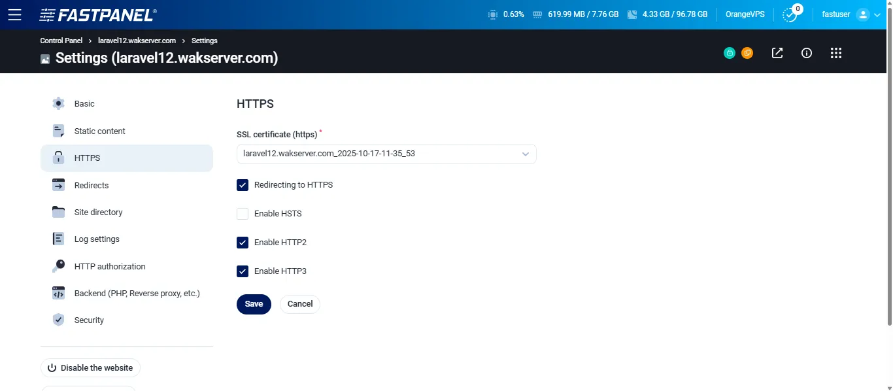The width and height of the screenshot is (893, 391).
Task: Open the hamburger navigation menu
Action: (15, 14)
